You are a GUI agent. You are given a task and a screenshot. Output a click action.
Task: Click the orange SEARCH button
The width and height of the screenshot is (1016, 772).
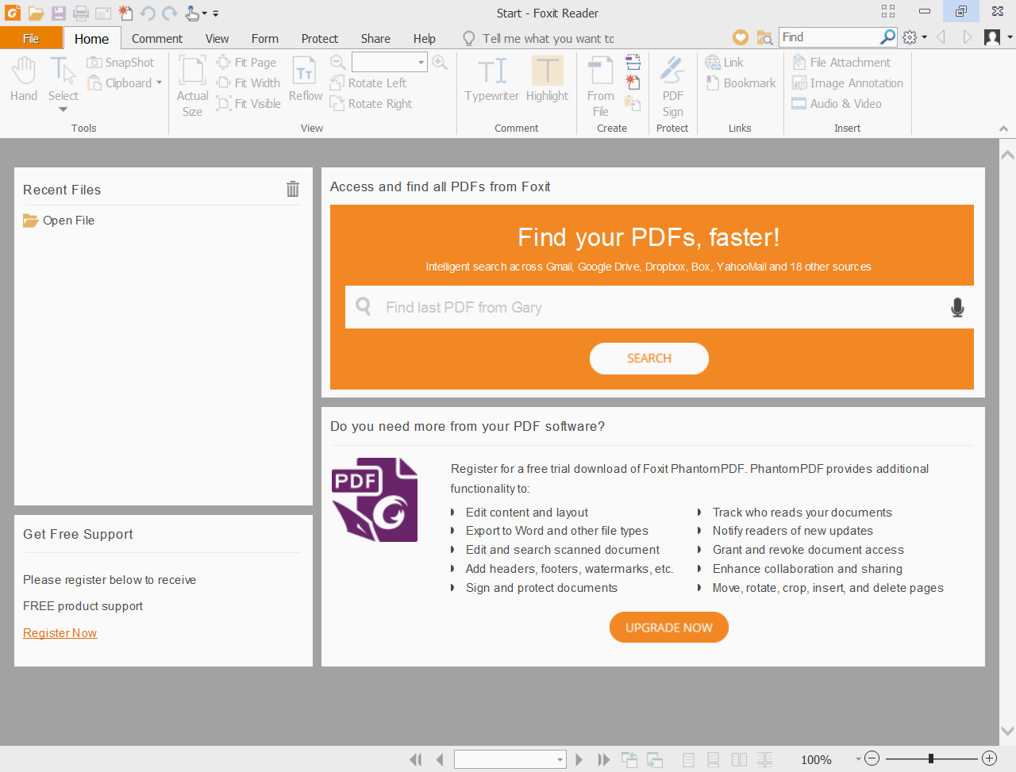649,359
